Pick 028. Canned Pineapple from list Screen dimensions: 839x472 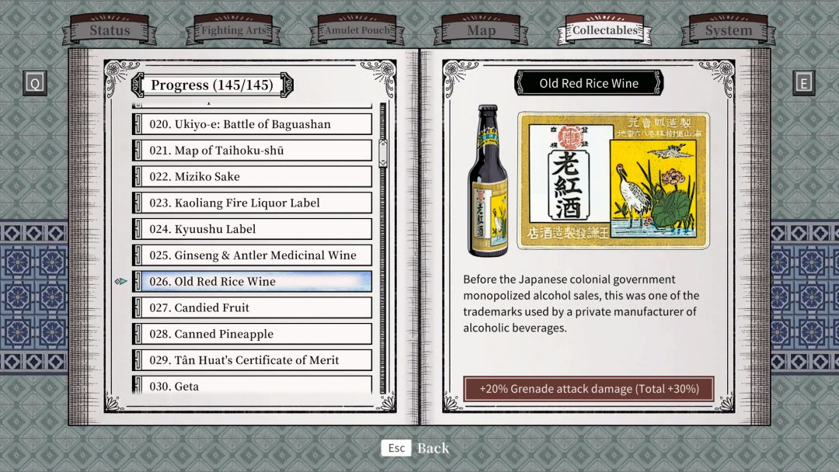coord(252,334)
